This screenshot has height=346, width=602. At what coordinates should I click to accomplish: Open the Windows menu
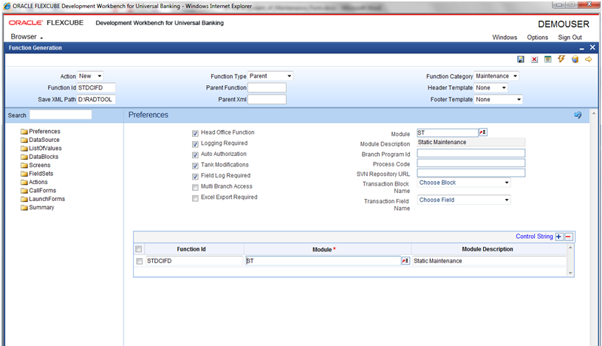[504, 37]
